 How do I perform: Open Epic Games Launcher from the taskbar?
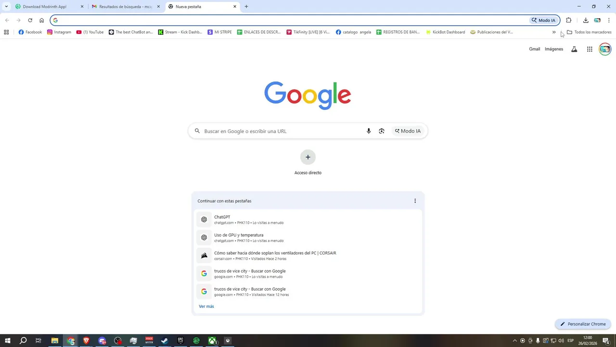(180, 341)
